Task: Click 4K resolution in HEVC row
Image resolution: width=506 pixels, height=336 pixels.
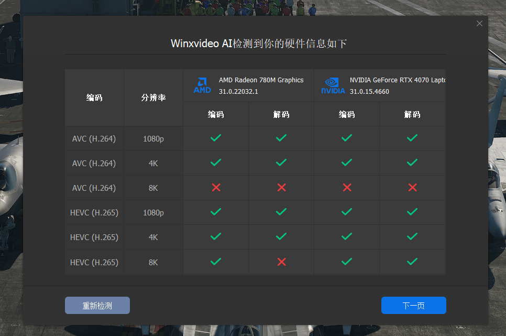Action: 153,237
